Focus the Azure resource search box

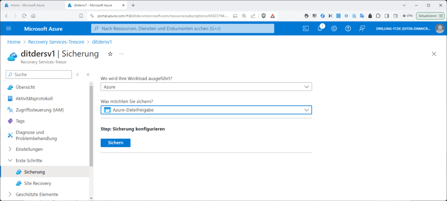(182, 28)
